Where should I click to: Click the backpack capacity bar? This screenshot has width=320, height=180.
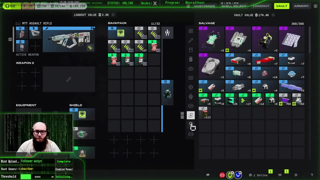162,119
